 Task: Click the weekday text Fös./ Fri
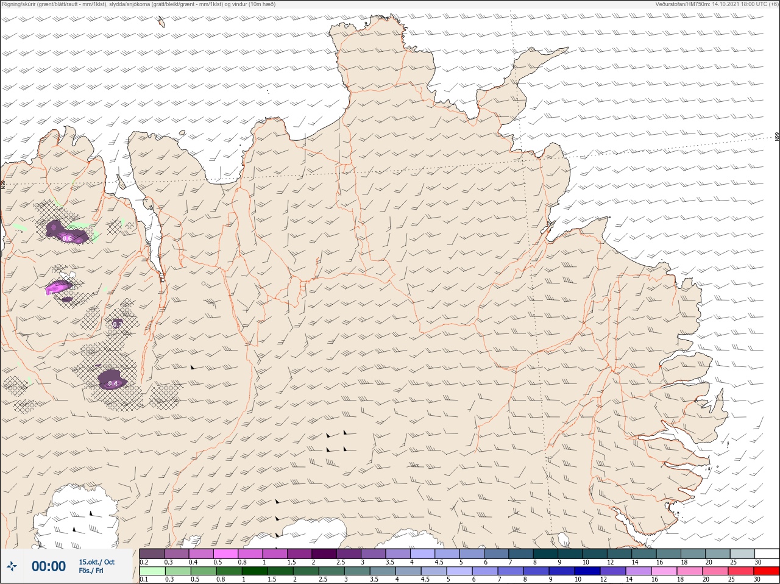click(91, 571)
